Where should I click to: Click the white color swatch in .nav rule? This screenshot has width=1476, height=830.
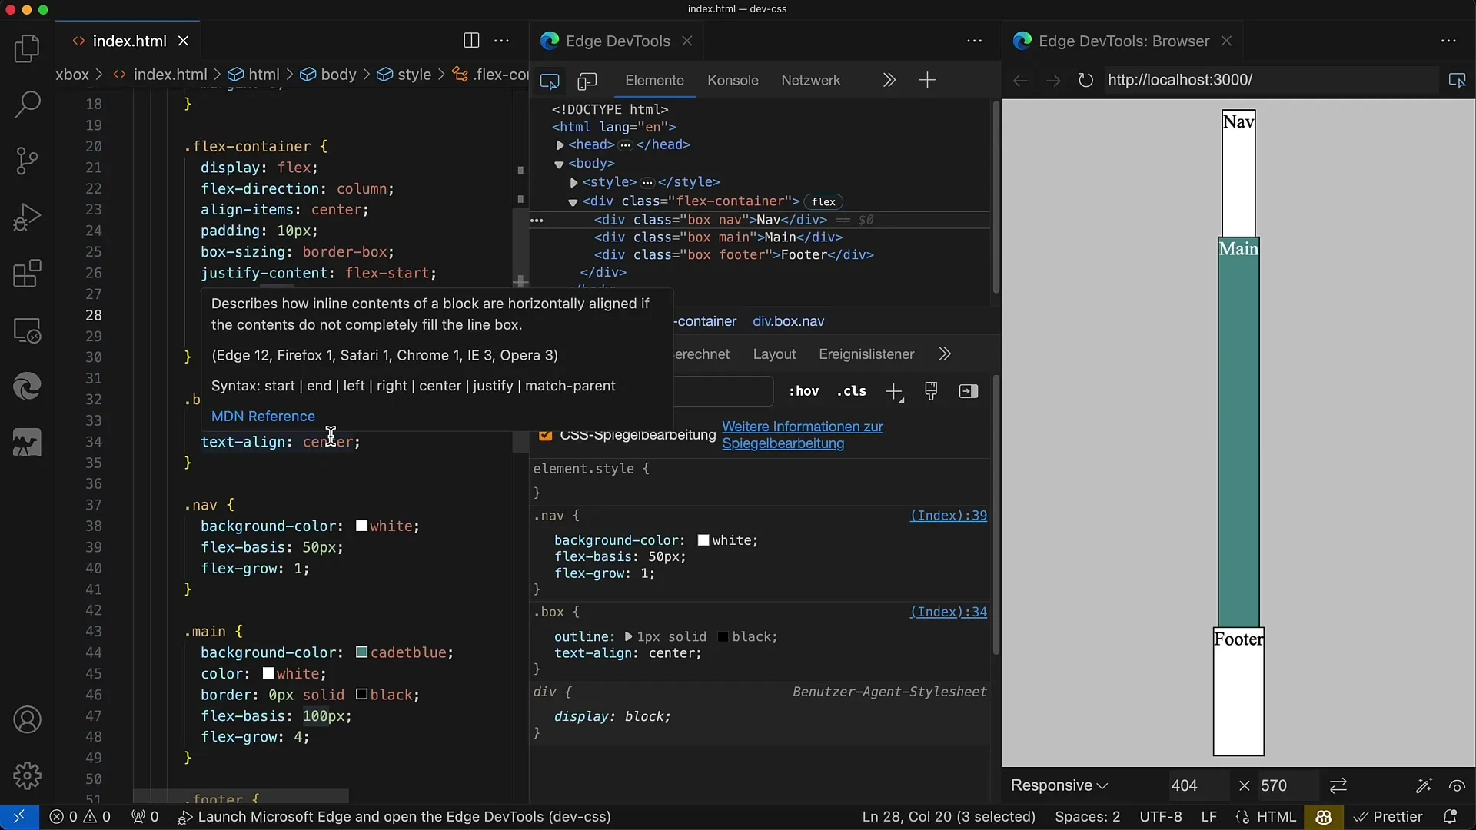(703, 540)
